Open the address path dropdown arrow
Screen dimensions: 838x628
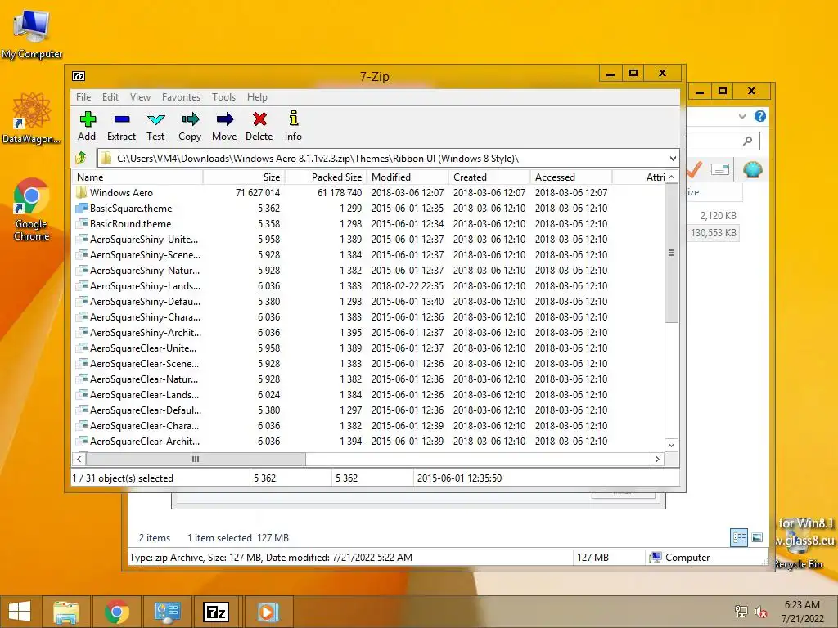coord(673,158)
